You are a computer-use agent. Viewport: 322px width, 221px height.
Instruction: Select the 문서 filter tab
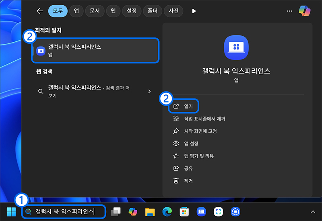pyautogui.click(x=95, y=11)
